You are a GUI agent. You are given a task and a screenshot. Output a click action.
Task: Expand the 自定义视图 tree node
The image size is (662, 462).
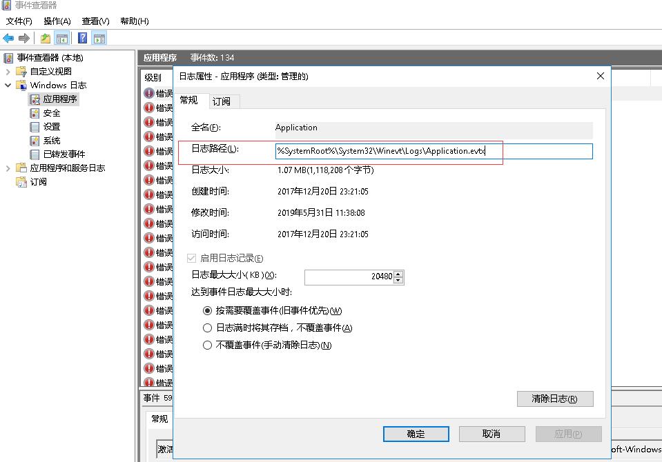8,72
